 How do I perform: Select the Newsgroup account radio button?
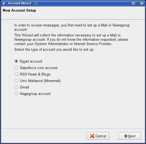tap(16, 94)
